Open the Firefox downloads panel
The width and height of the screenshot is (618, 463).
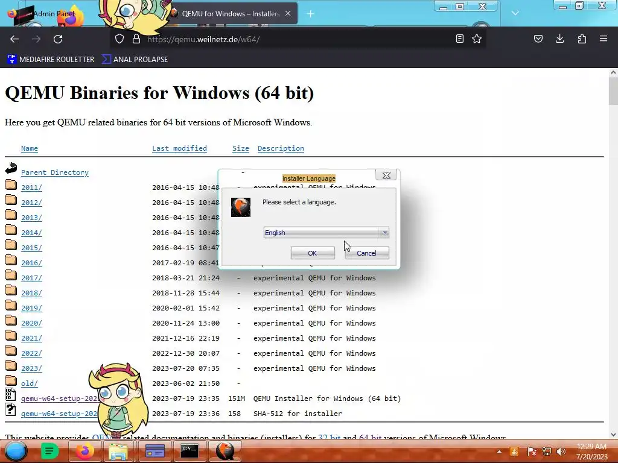coord(559,39)
